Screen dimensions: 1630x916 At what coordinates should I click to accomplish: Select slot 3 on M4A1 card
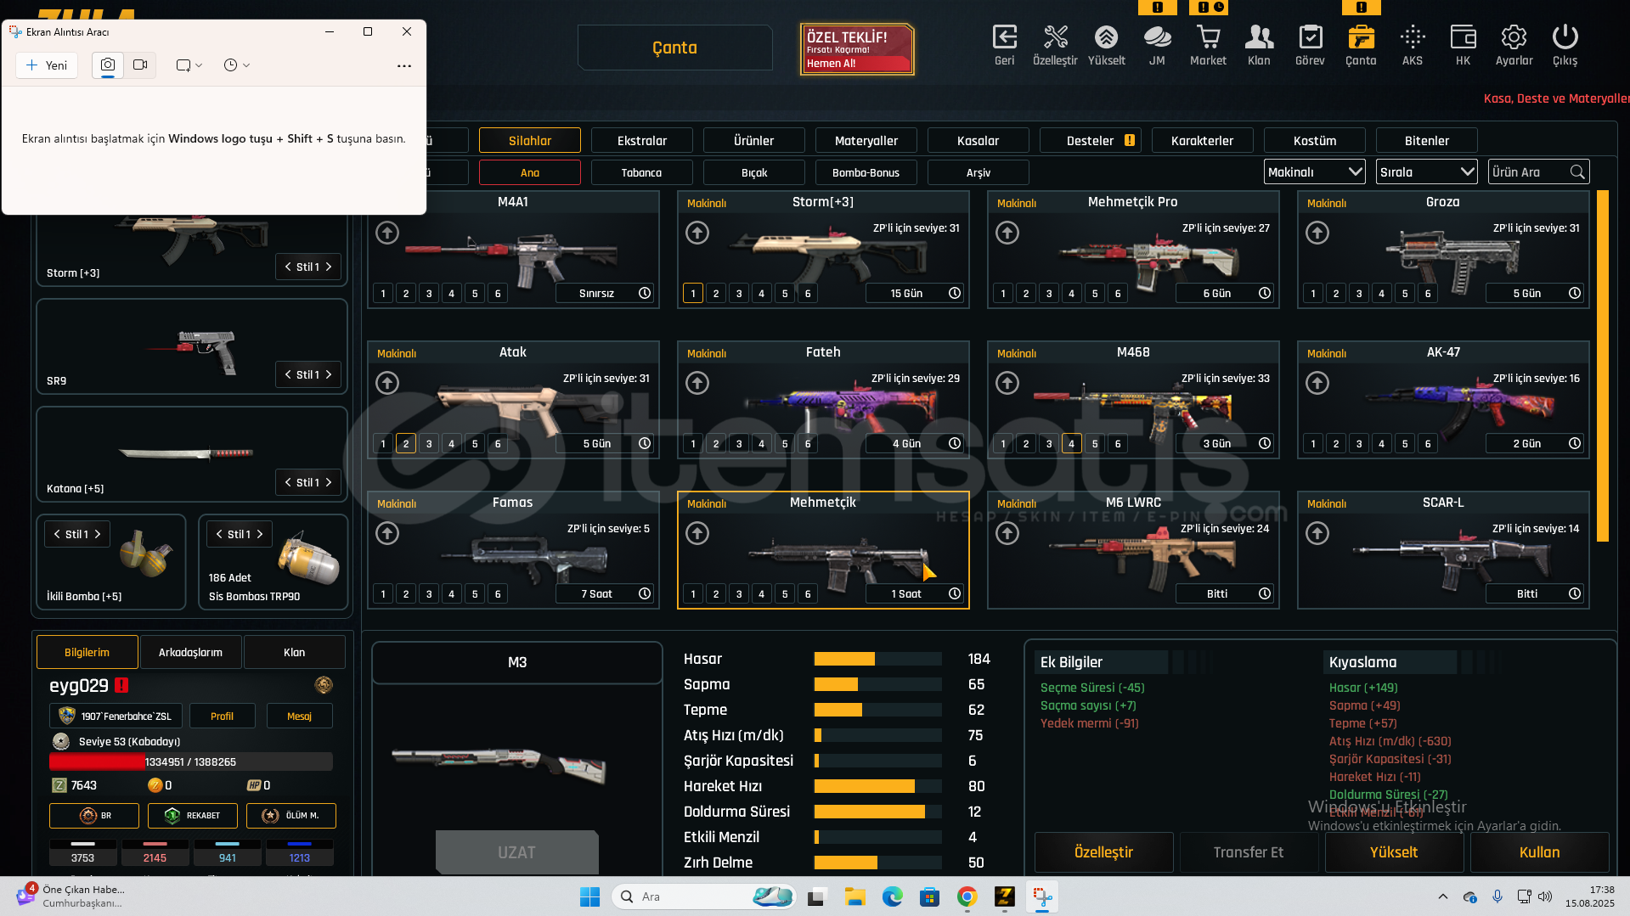tap(429, 293)
